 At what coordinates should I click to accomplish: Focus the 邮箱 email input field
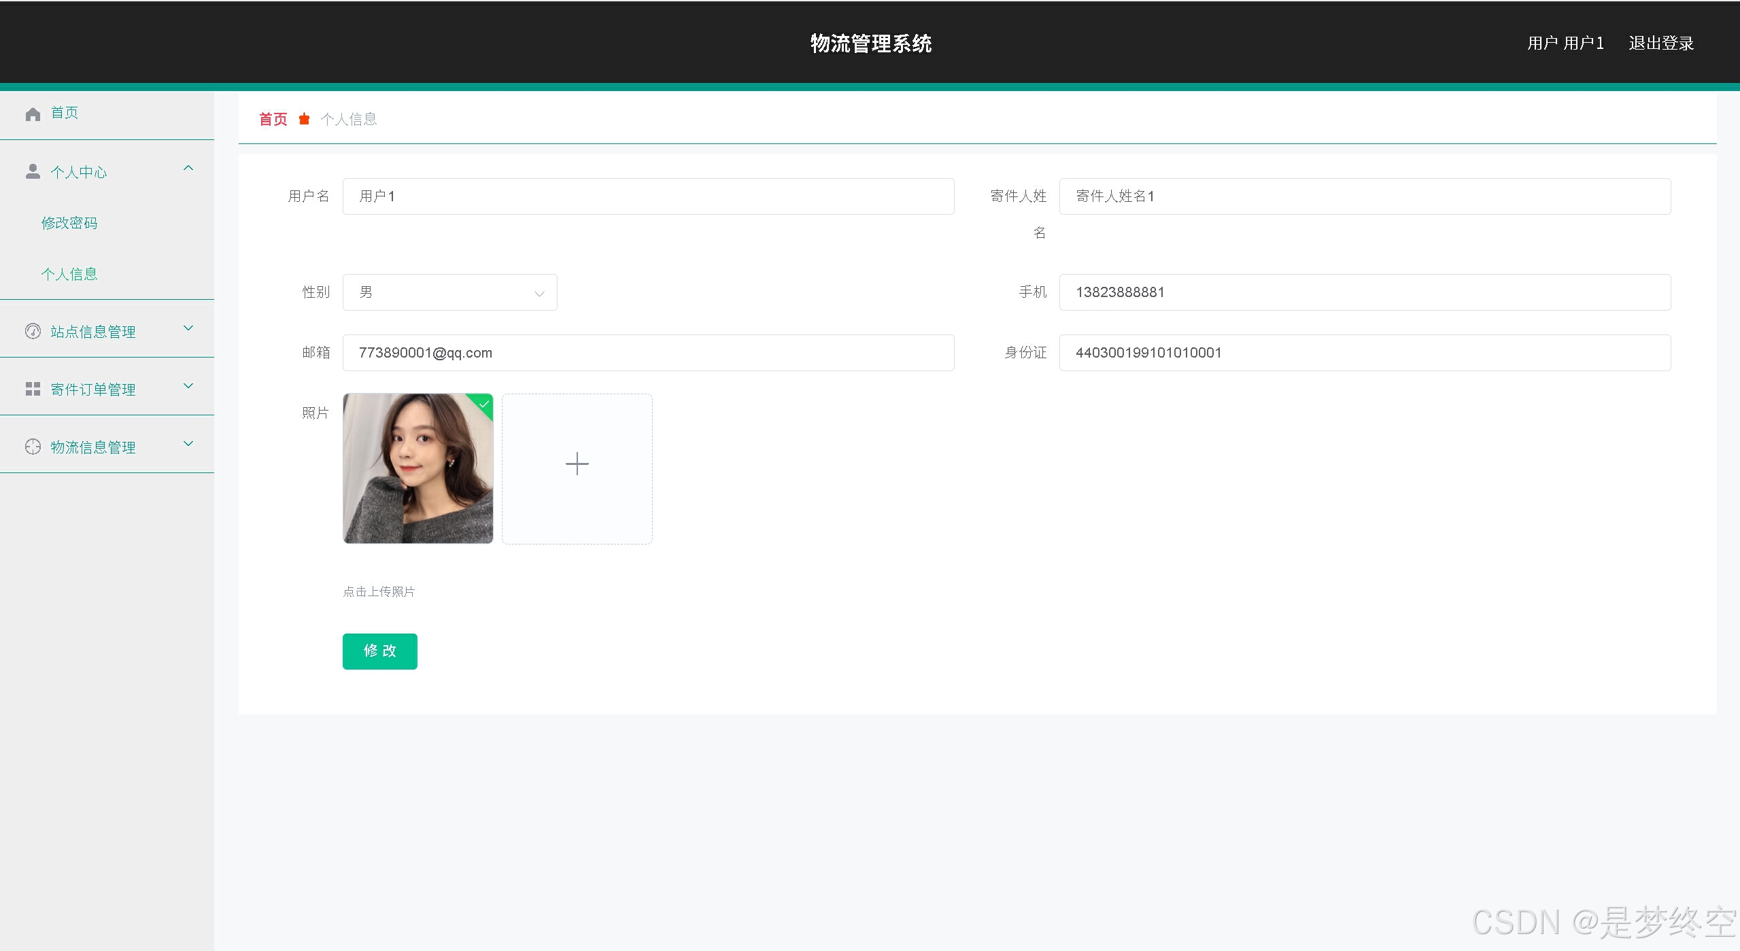point(648,353)
